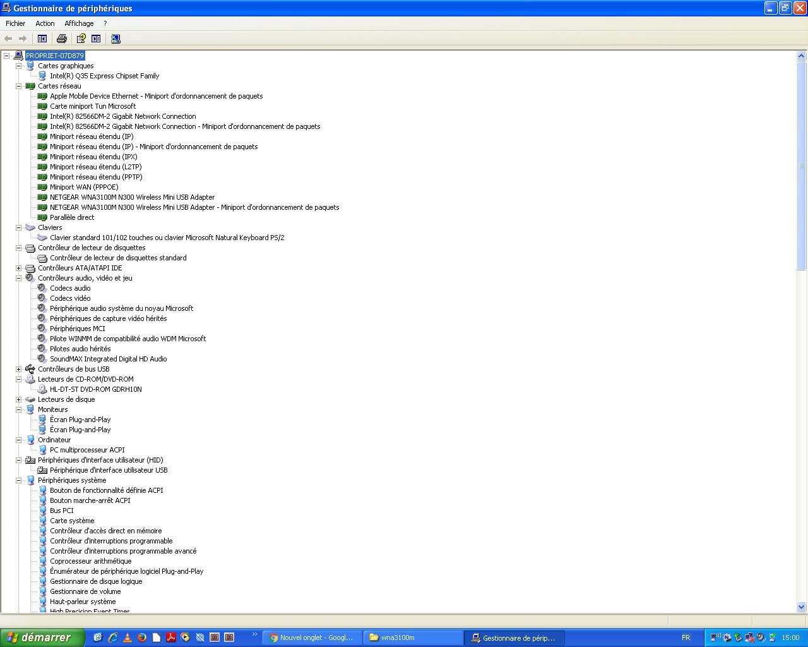
Task: Select Coprocesseur arithmétique entry
Action: pos(90,561)
